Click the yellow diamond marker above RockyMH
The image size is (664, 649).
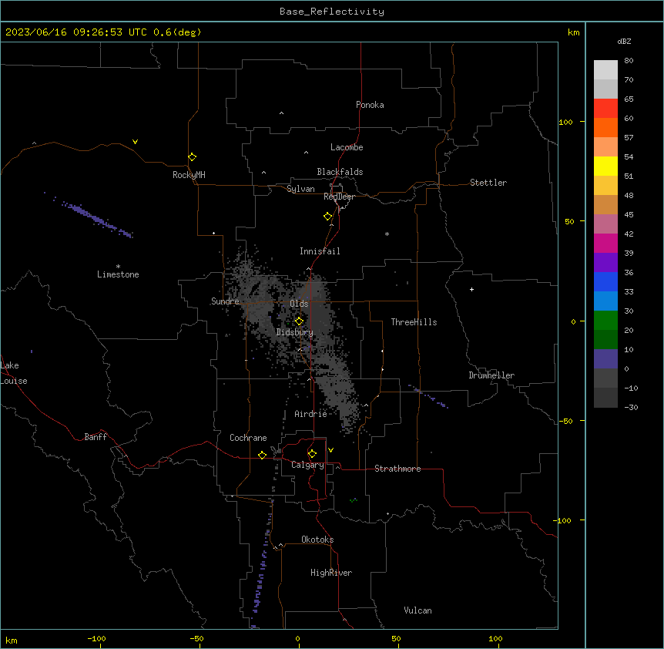[x=192, y=156]
